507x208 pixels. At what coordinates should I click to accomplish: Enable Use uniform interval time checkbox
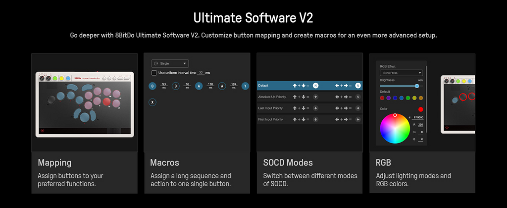click(x=154, y=73)
